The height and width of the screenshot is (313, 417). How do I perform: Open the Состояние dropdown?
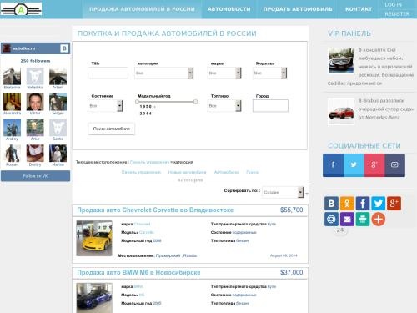(x=105, y=106)
